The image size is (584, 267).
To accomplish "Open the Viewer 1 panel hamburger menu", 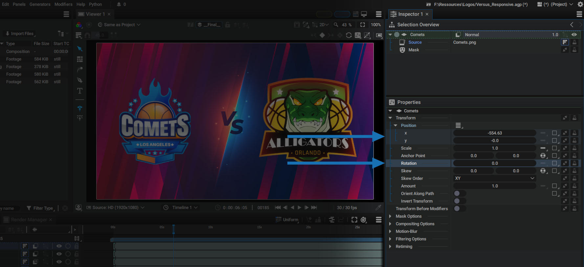I will [x=379, y=14].
